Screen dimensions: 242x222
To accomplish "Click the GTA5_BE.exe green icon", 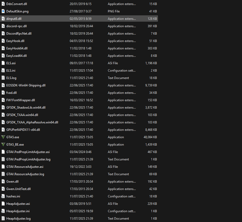I will coord(3,144).
